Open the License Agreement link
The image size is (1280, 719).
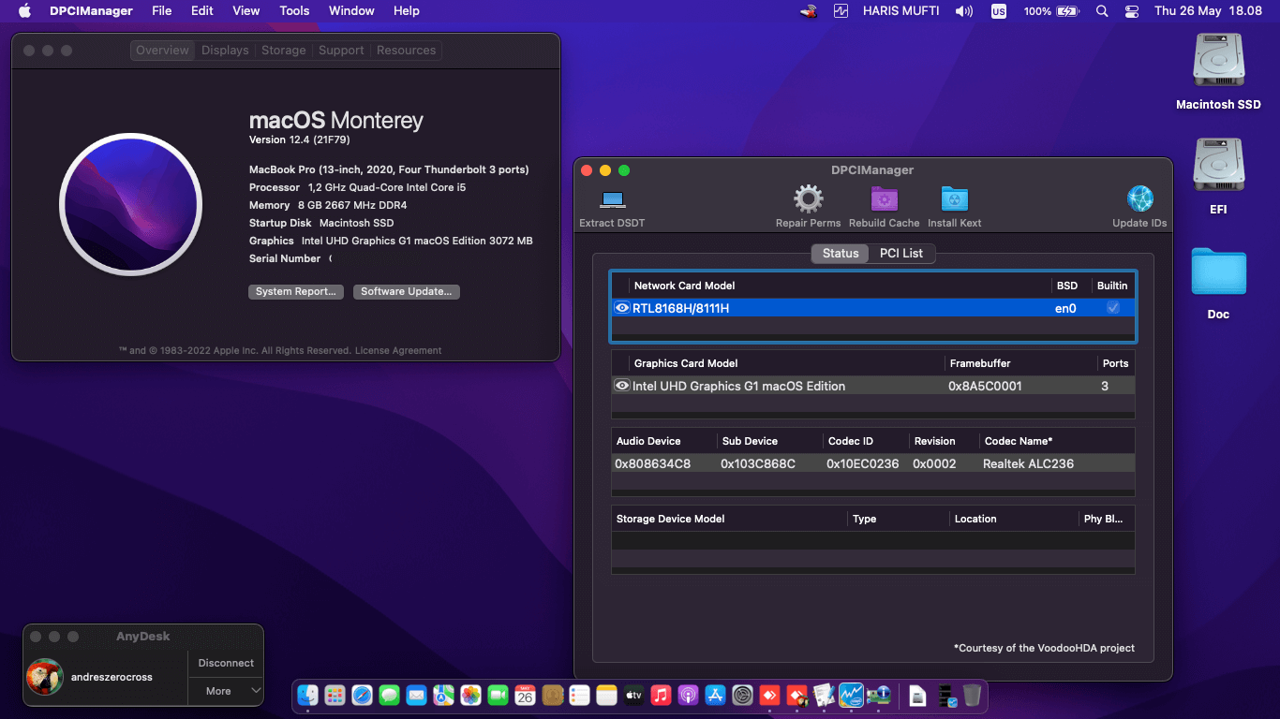pyautogui.click(x=398, y=350)
